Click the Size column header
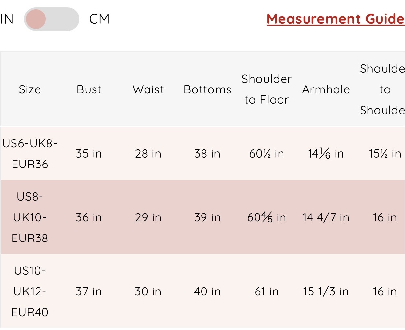This screenshot has height=330, width=405. click(30, 89)
